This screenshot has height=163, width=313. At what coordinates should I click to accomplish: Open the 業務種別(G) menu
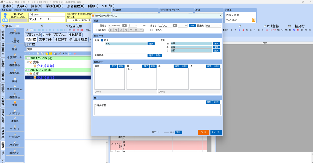point(55,6)
